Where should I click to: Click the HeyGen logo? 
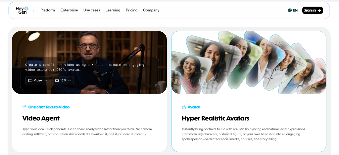coord(22,10)
